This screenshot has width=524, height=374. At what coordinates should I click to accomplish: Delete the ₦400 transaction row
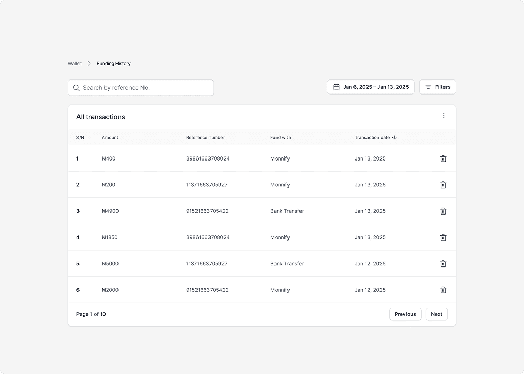coord(443,158)
